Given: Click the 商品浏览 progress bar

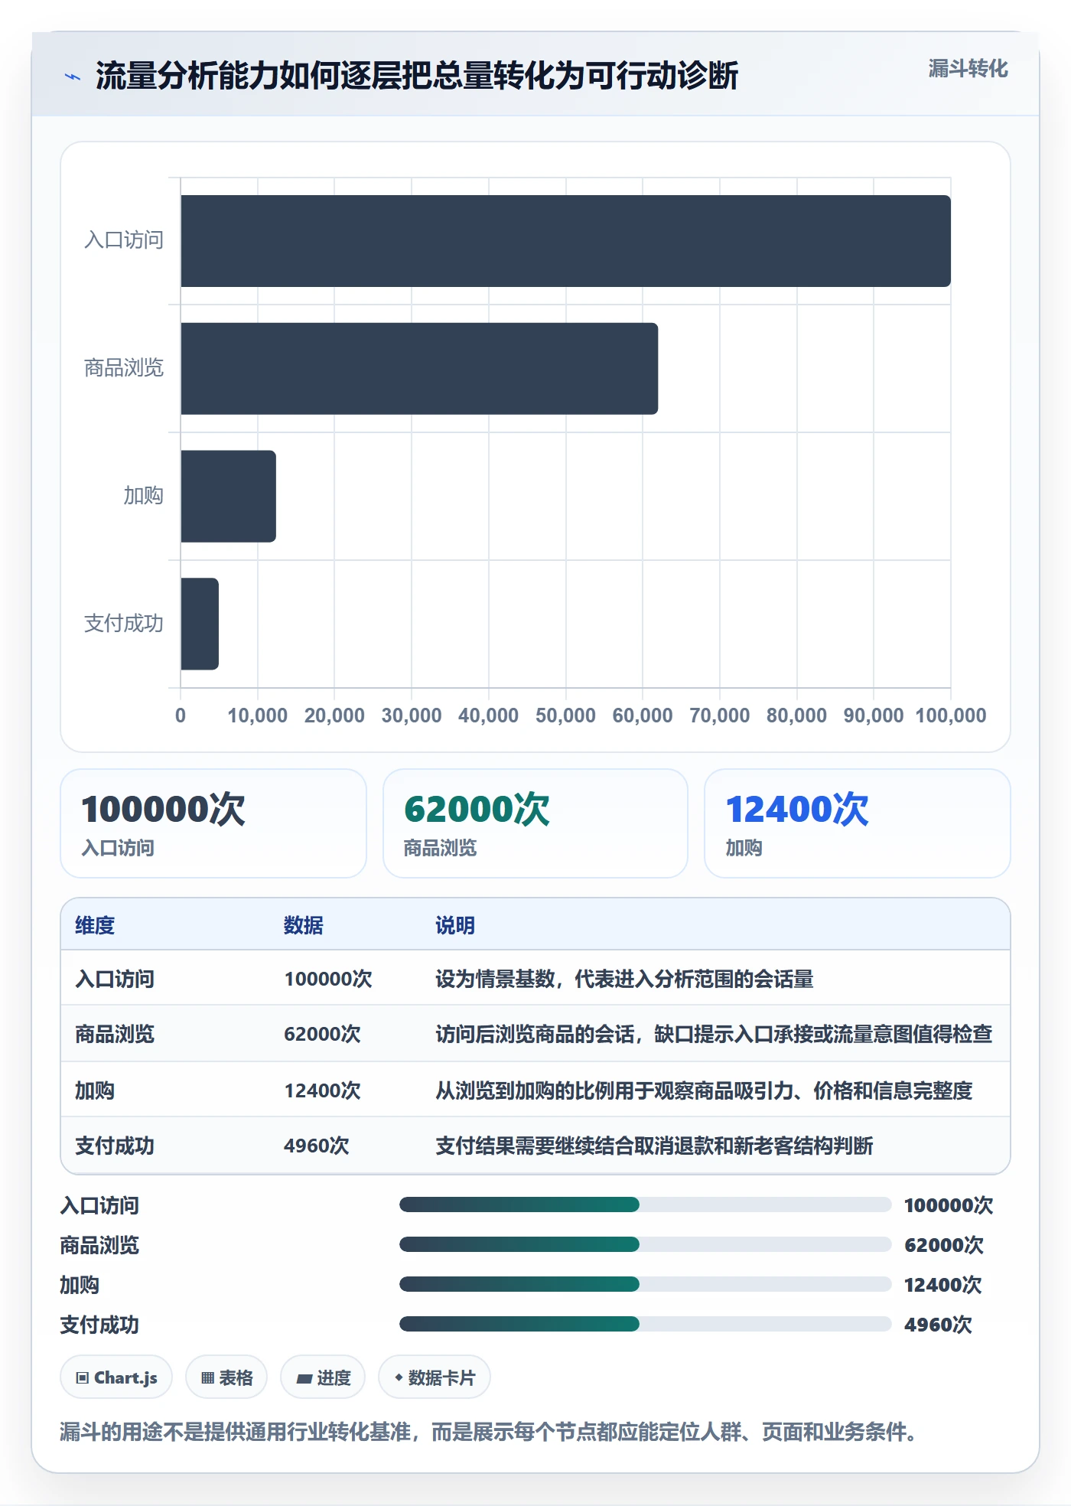Looking at the screenshot, I should click(645, 1244).
